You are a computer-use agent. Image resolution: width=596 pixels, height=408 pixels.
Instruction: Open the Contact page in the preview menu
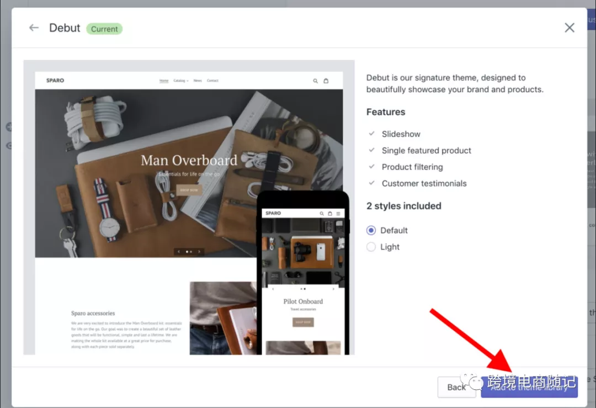[212, 80]
